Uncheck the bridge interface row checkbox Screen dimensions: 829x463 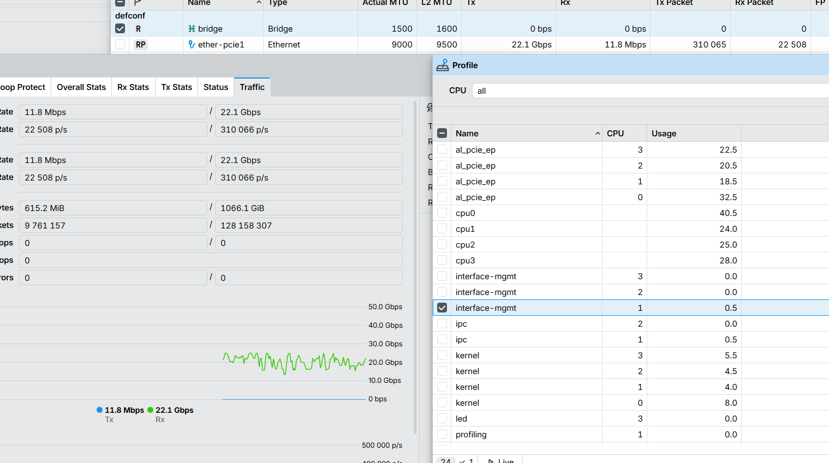[x=120, y=29]
